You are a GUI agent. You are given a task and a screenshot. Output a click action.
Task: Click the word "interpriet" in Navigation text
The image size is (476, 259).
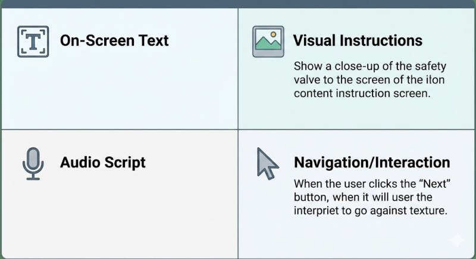click(318, 211)
